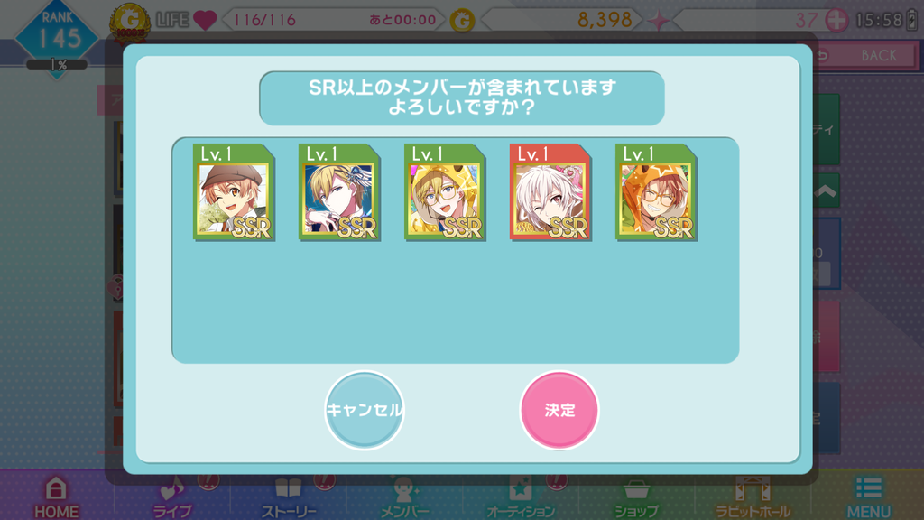Screen dimensions: 924x520
Task: Go back with the BACK button
Action: pos(865,55)
